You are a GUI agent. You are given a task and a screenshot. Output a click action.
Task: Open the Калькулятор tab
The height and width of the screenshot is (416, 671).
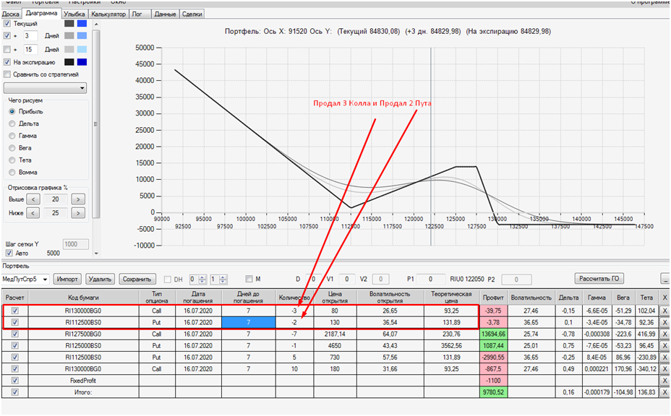(x=108, y=14)
